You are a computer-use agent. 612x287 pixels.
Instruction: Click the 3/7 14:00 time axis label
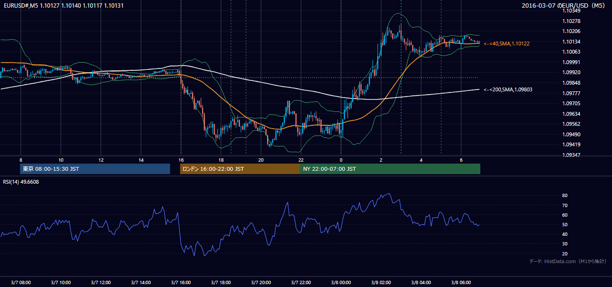point(141,282)
